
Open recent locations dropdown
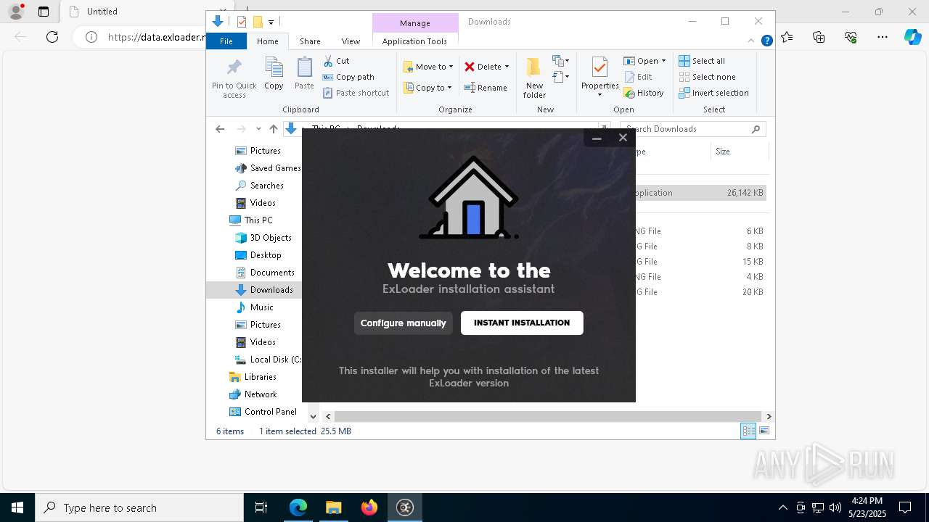(258, 129)
